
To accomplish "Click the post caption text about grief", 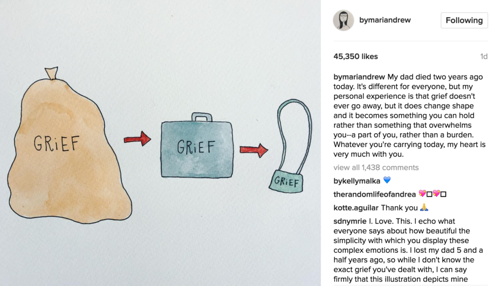I will [410, 115].
